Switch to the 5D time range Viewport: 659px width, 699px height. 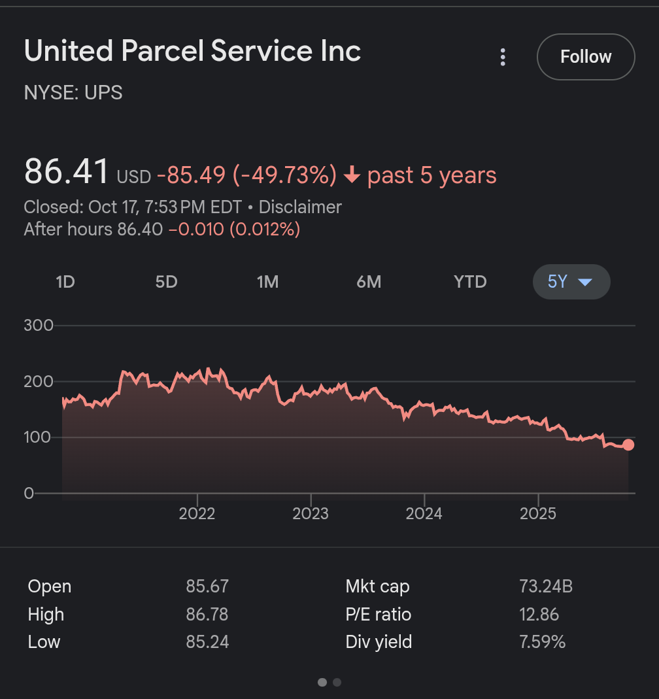pos(166,282)
